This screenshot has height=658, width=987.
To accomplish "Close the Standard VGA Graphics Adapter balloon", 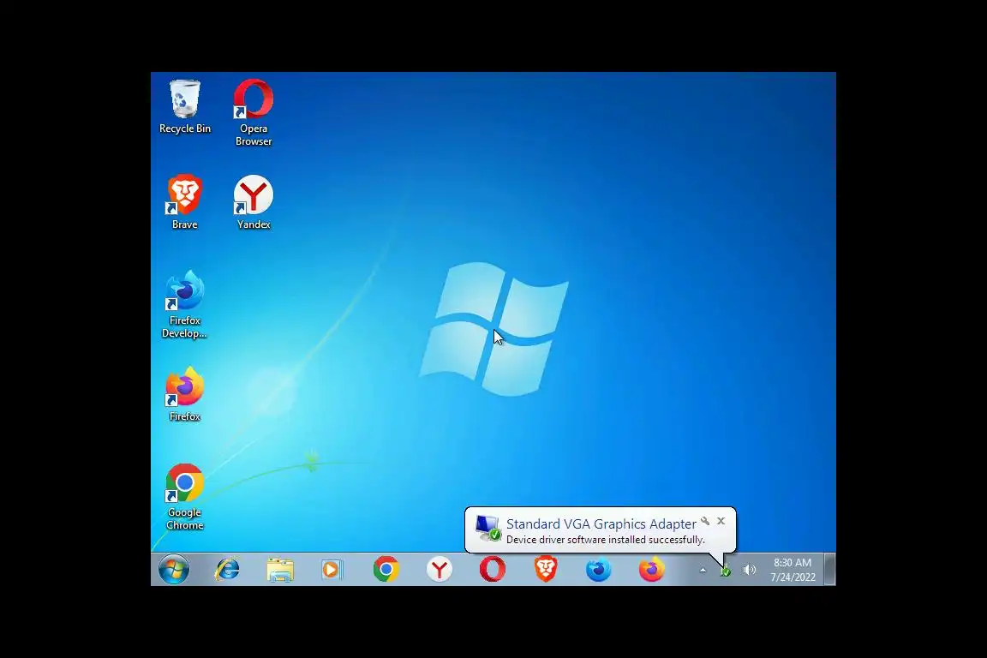I will [721, 521].
